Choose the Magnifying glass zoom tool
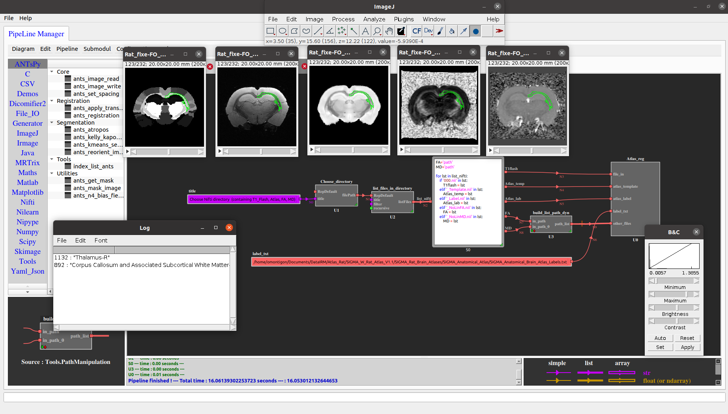This screenshot has width=728, height=414. (x=377, y=31)
